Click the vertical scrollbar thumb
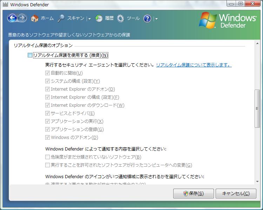The height and width of the screenshot is (210, 263). (x=257, y=109)
